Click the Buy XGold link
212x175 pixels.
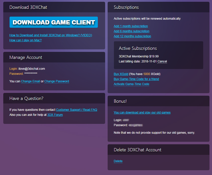tap(121, 74)
